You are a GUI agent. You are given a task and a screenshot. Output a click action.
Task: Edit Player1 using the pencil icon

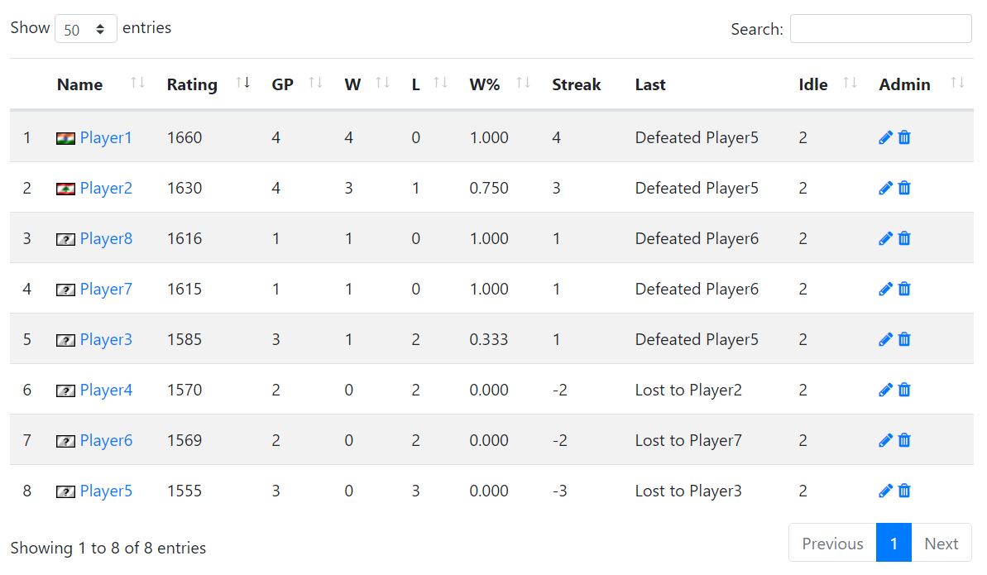click(x=884, y=137)
